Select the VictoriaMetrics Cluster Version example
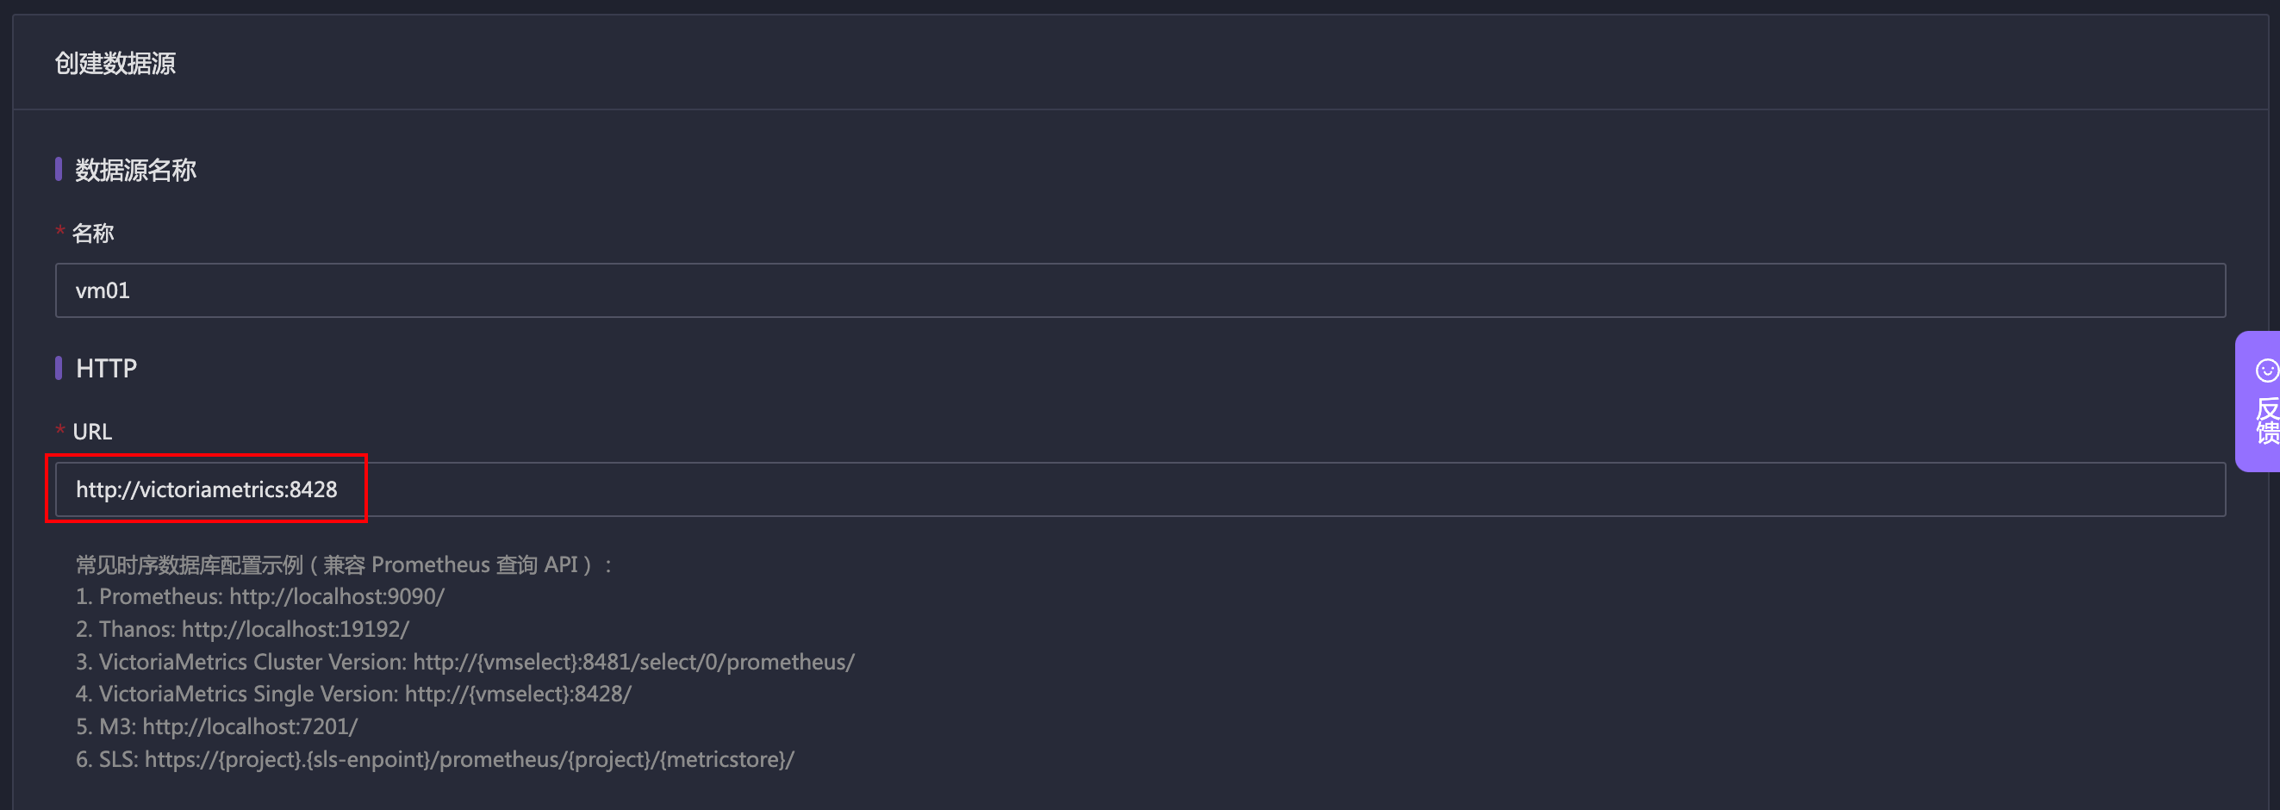This screenshot has height=810, width=2280. 465,662
